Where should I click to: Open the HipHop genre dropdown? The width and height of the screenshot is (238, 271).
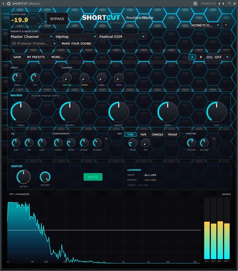76,37
